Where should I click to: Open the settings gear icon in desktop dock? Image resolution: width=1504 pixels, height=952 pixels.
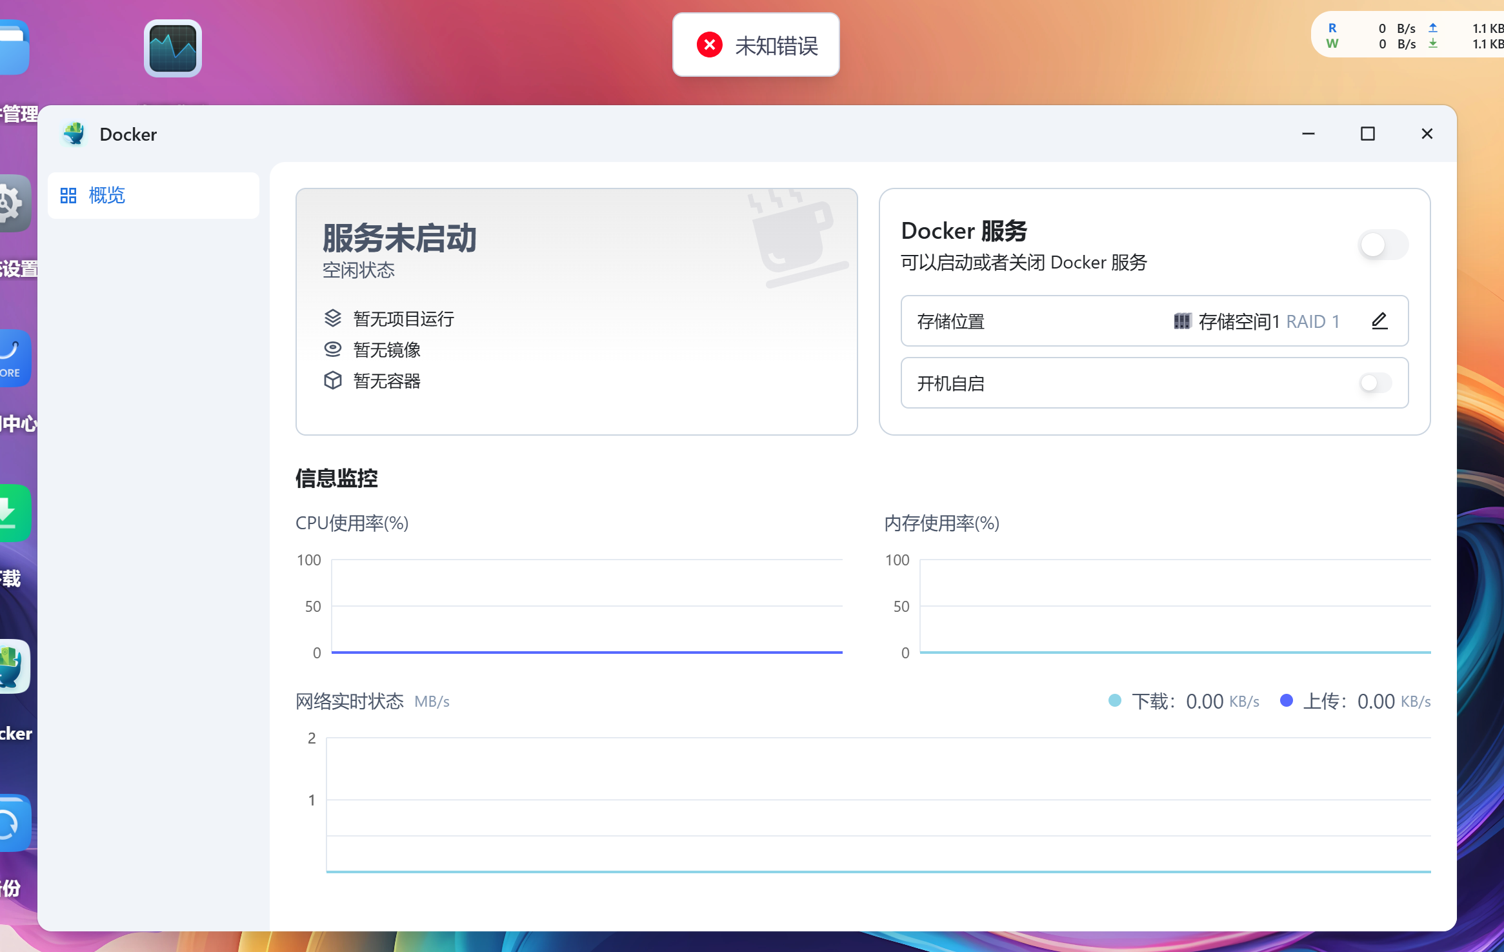(14, 203)
